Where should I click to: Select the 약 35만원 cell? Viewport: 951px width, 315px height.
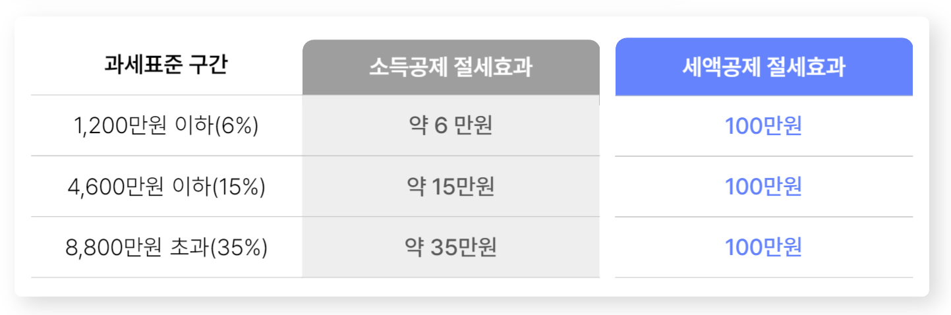tap(451, 248)
